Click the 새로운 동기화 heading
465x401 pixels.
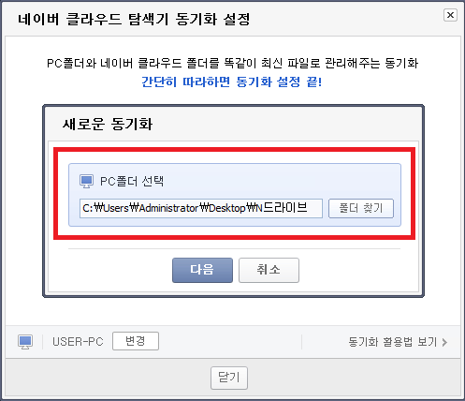tap(108, 124)
